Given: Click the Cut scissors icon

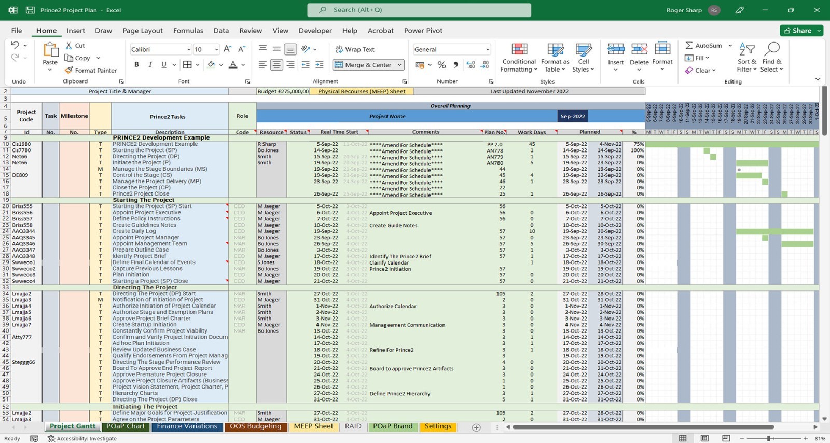Looking at the screenshot, I should 68,46.
